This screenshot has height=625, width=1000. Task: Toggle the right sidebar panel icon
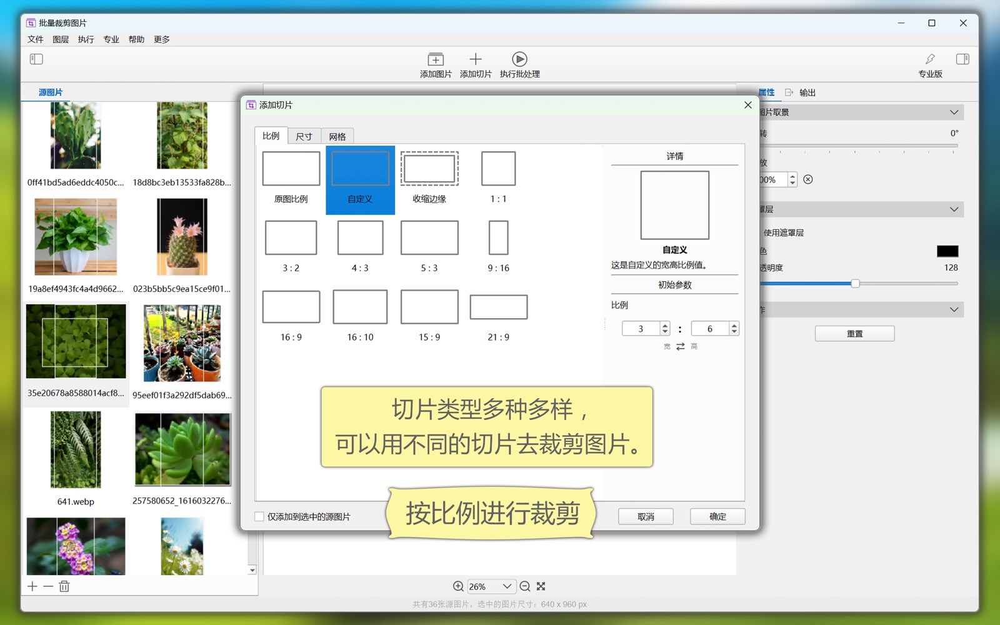pos(962,59)
